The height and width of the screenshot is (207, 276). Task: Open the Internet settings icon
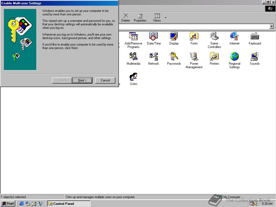pos(234,38)
